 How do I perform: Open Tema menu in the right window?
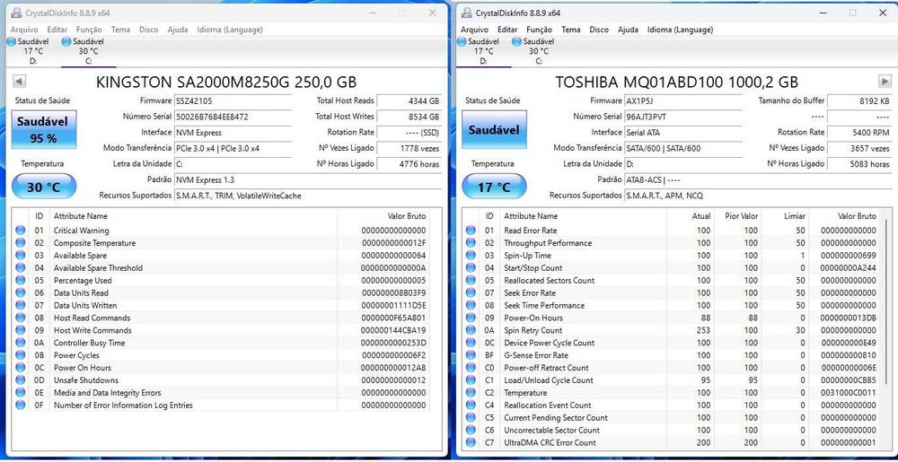[570, 30]
